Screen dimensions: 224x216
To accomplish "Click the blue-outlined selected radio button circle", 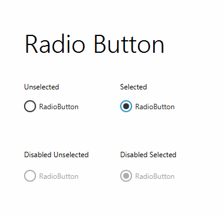I will coord(126,106).
